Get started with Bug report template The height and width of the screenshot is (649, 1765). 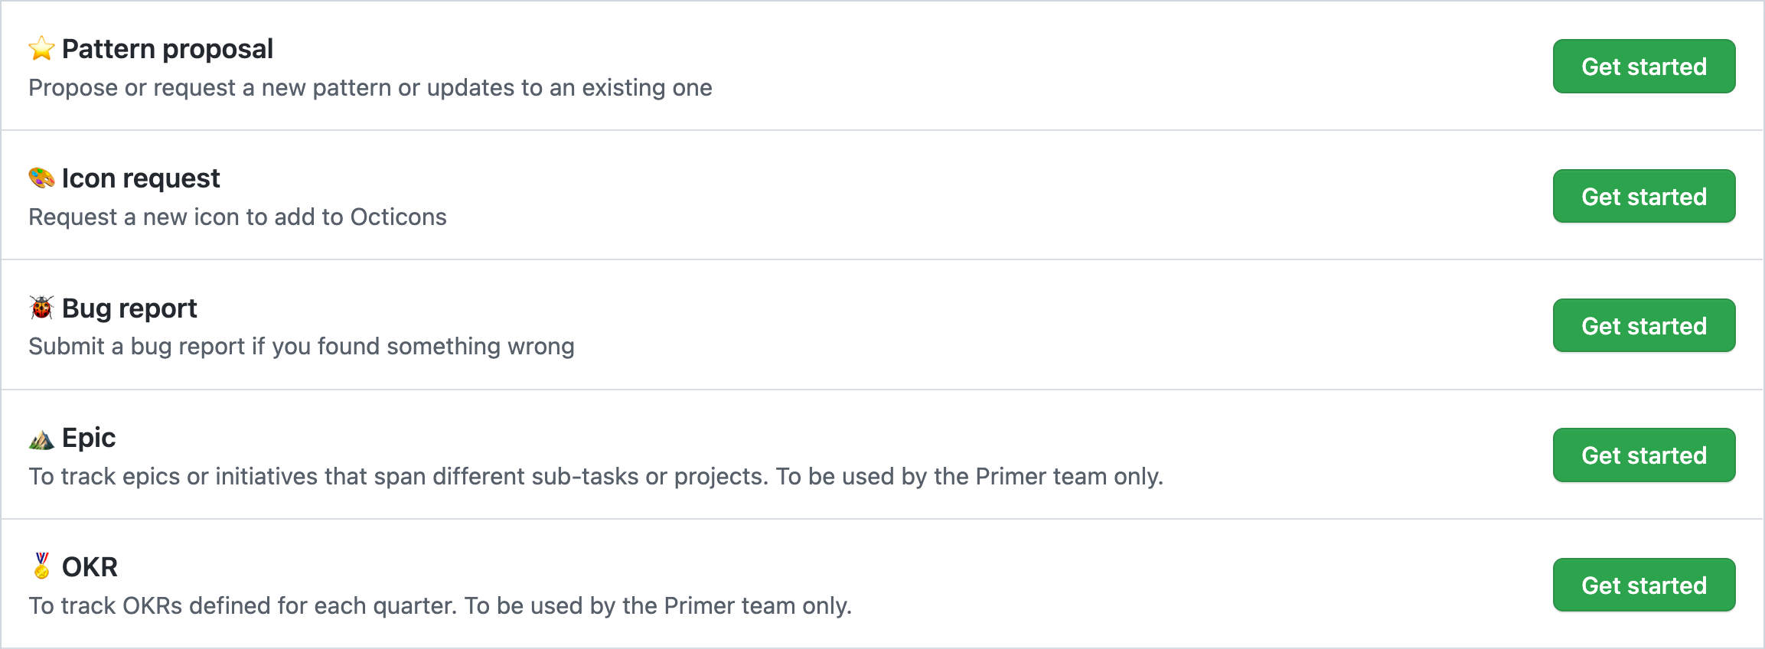pos(1643,326)
